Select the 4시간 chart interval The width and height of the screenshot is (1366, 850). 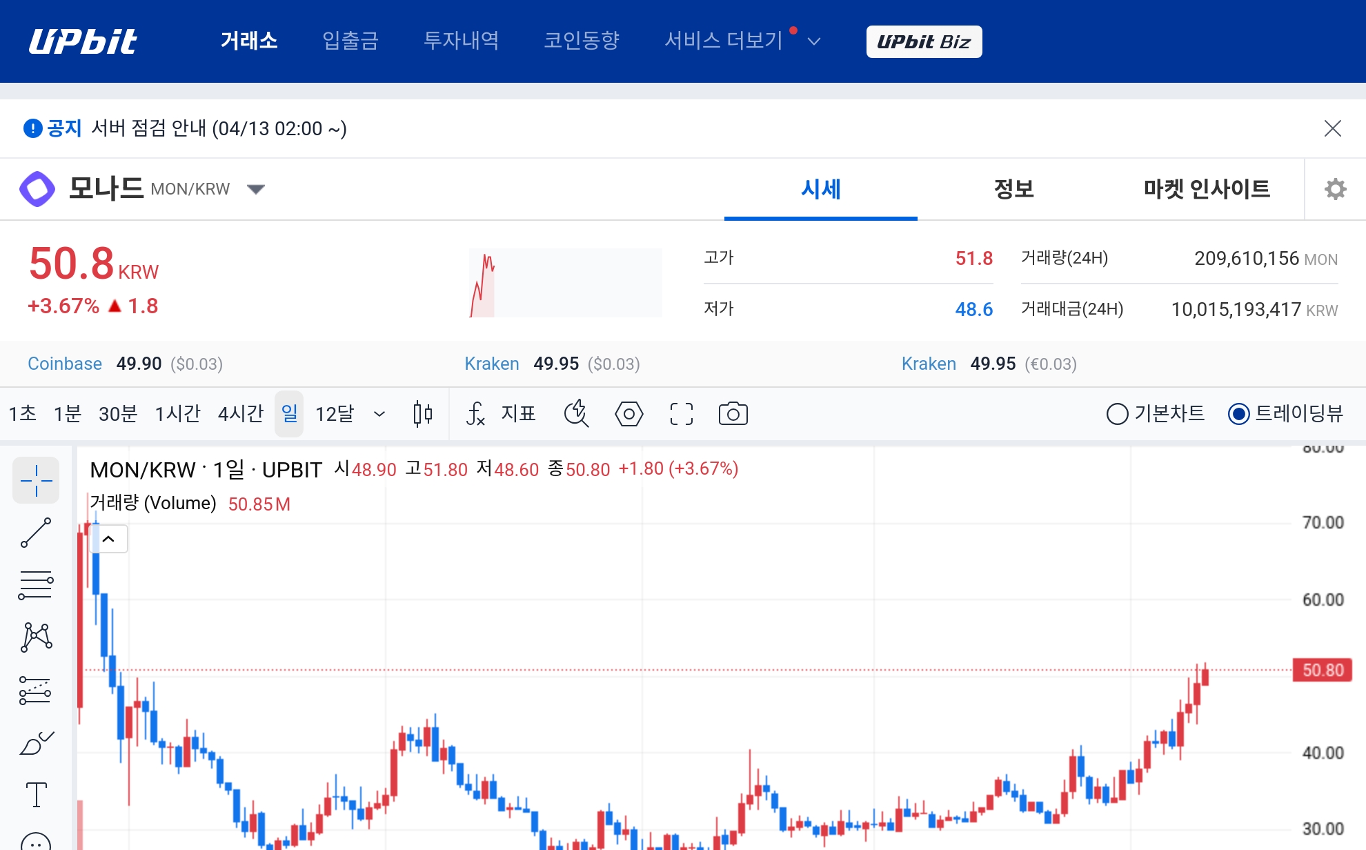coord(240,414)
